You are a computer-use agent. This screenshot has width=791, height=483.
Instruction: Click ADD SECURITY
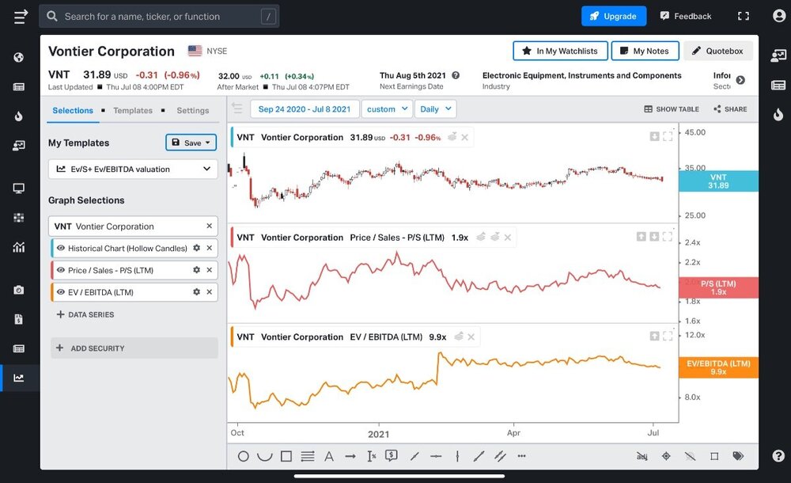click(134, 348)
